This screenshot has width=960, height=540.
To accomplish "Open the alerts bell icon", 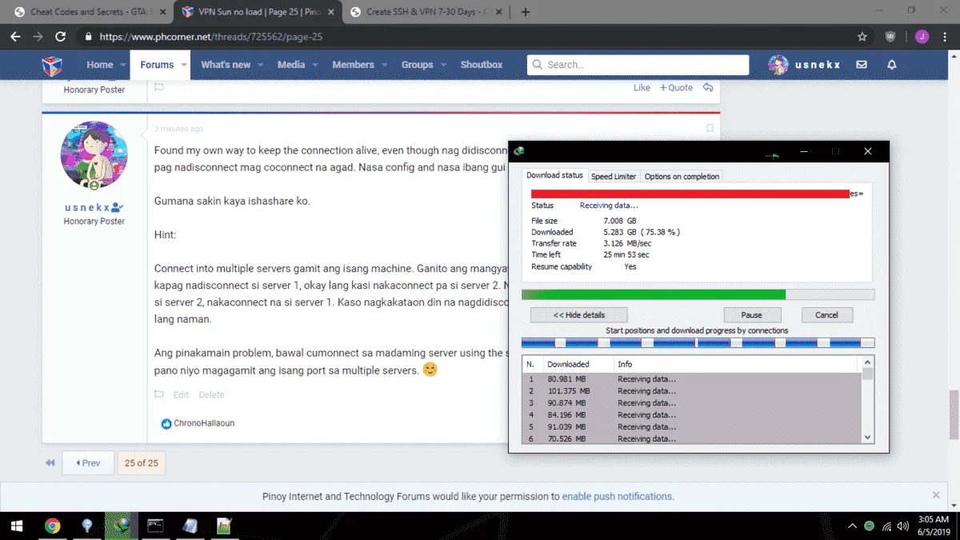I will point(892,65).
